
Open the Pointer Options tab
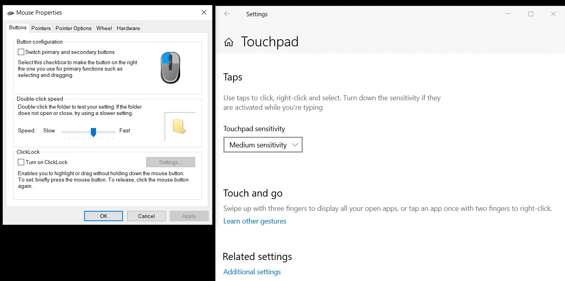[x=73, y=28]
